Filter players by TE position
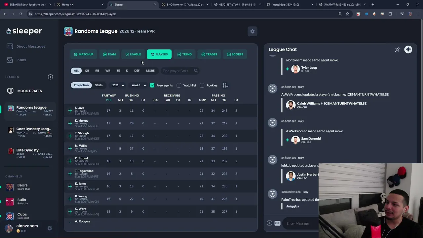 (x=118, y=71)
